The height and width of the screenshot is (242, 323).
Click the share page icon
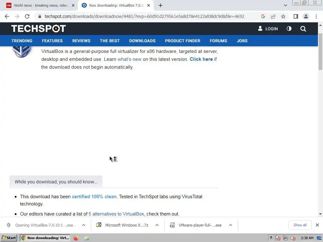pyautogui.click(x=273, y=16)
